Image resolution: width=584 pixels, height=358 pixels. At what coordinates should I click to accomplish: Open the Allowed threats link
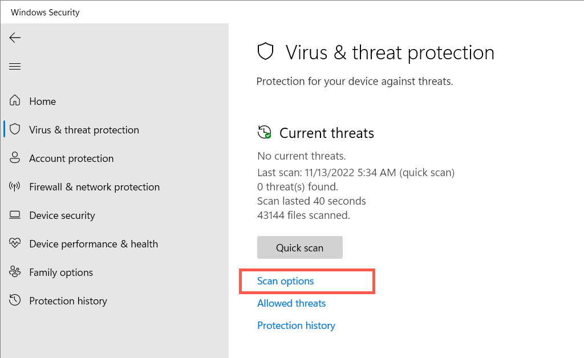pos(291,303)
